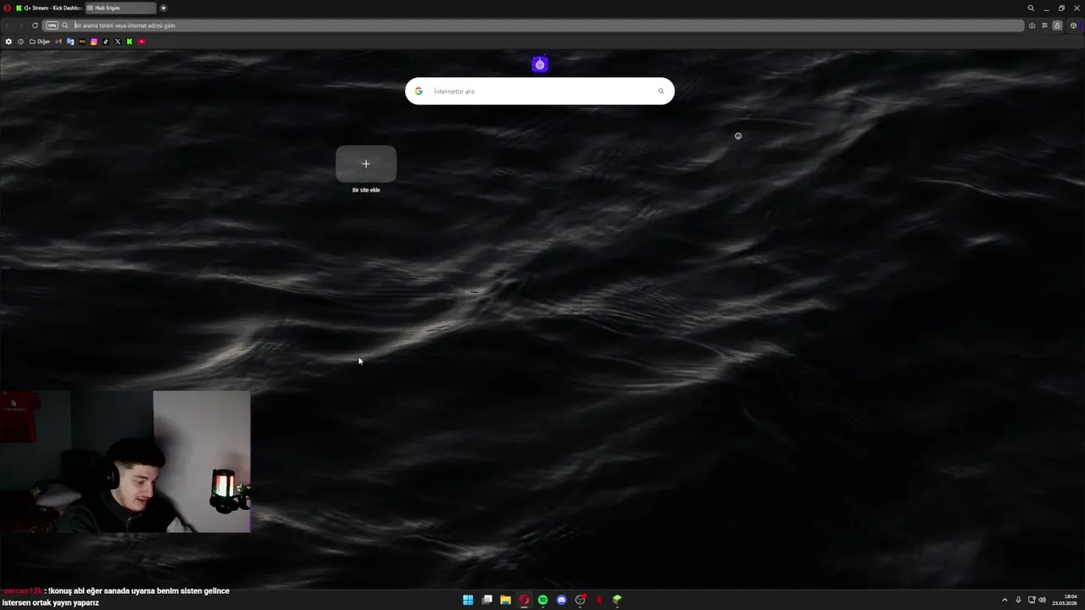The image size is (1085, 610).
Task: Click the green cube app on the taskbar
Action: click(618, 600)
